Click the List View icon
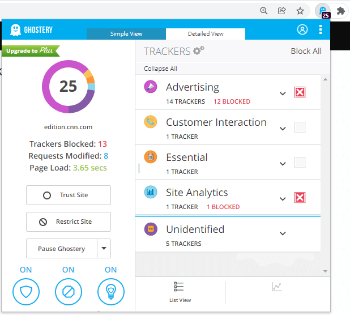The width and height of the screenshot is (350, 315). [x=179, y=287]
